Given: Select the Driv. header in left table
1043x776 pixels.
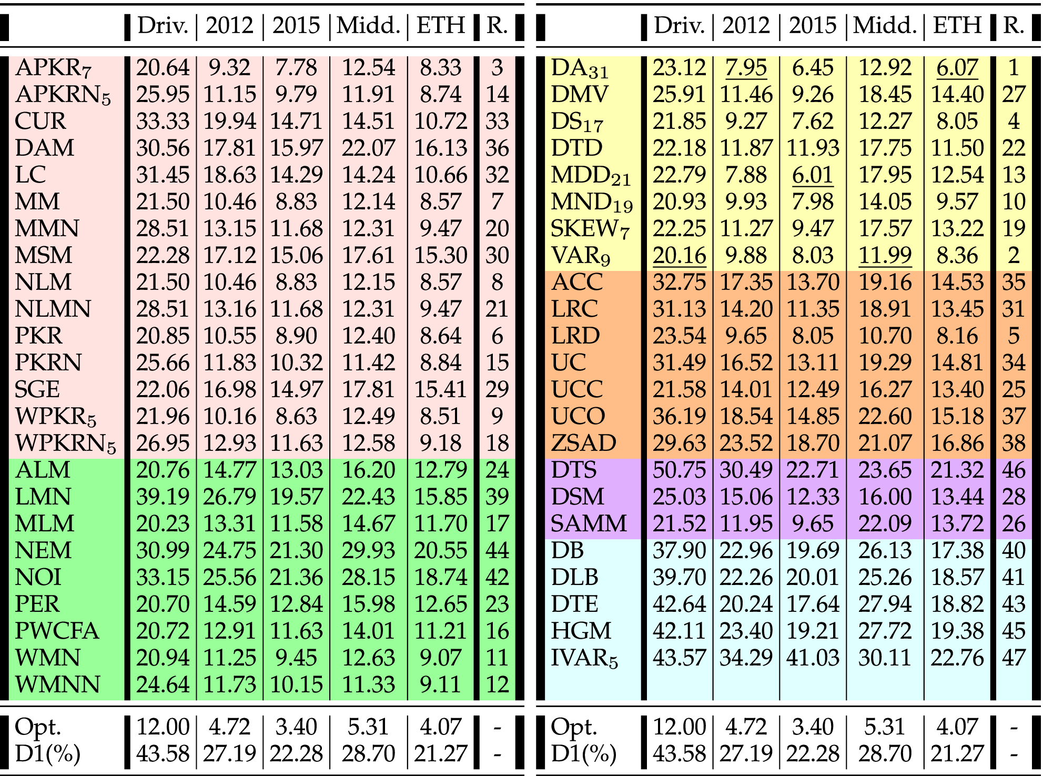Looking at the screenshot, I should (163, 25).
